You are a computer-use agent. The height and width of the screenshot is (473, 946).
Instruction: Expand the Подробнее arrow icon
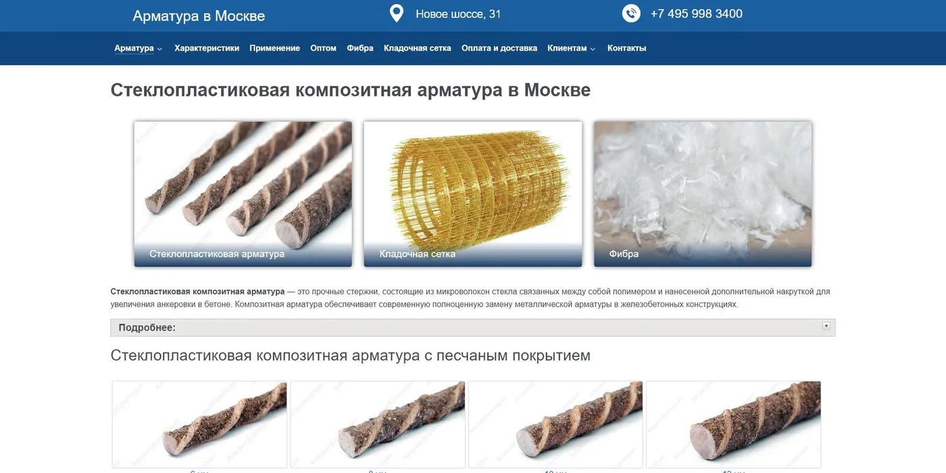click(826, 326)
